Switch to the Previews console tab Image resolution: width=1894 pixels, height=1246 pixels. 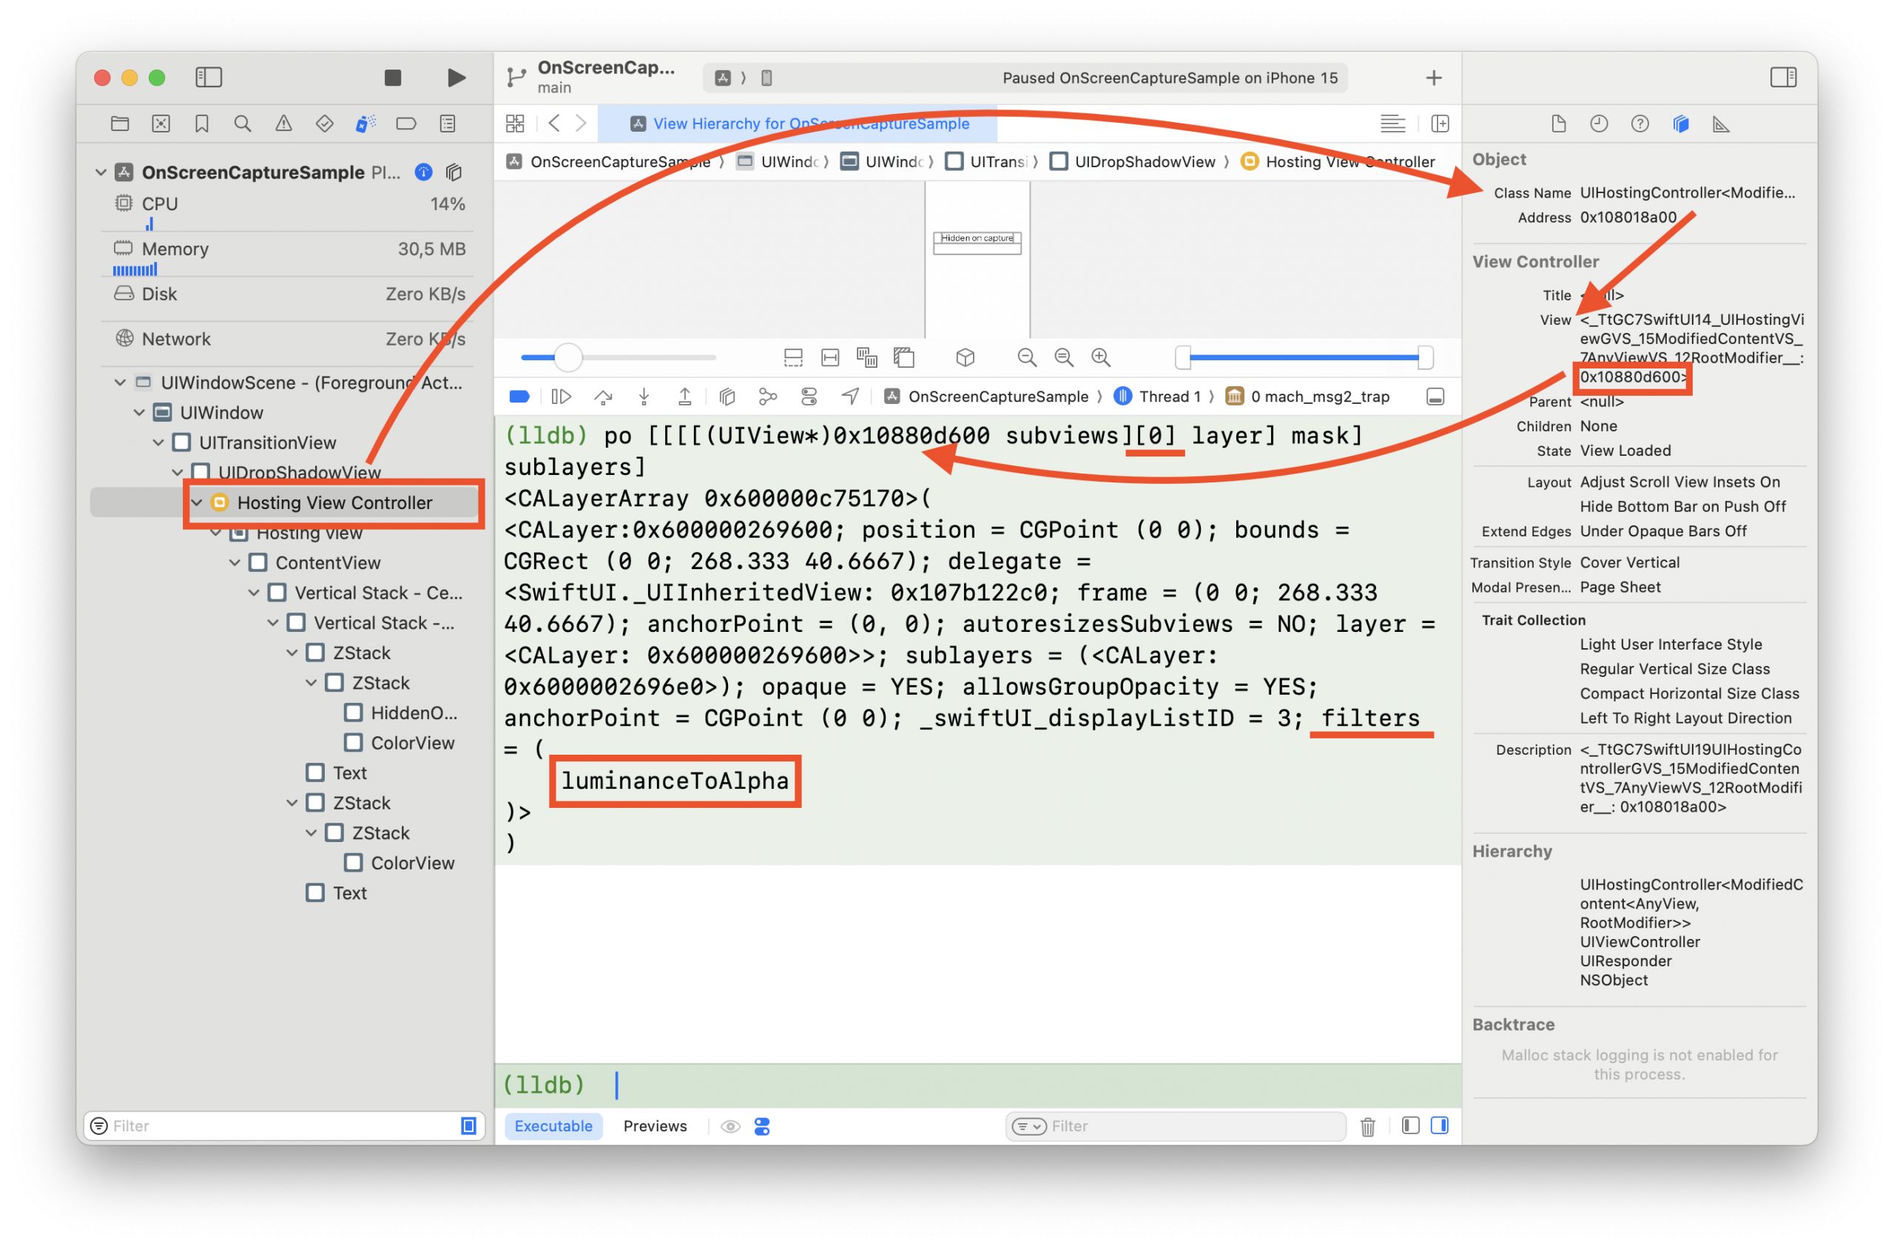(x=654, y=1126)
